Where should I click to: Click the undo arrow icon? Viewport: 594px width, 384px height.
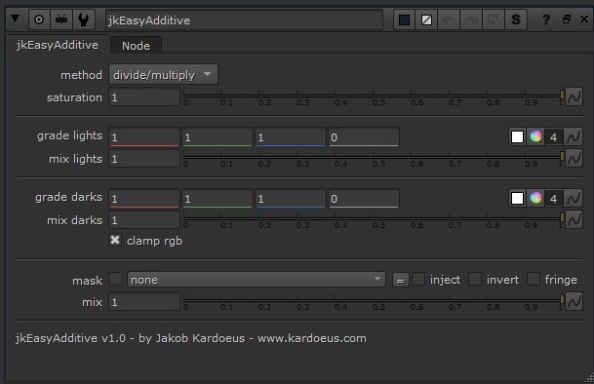point(449,19)
